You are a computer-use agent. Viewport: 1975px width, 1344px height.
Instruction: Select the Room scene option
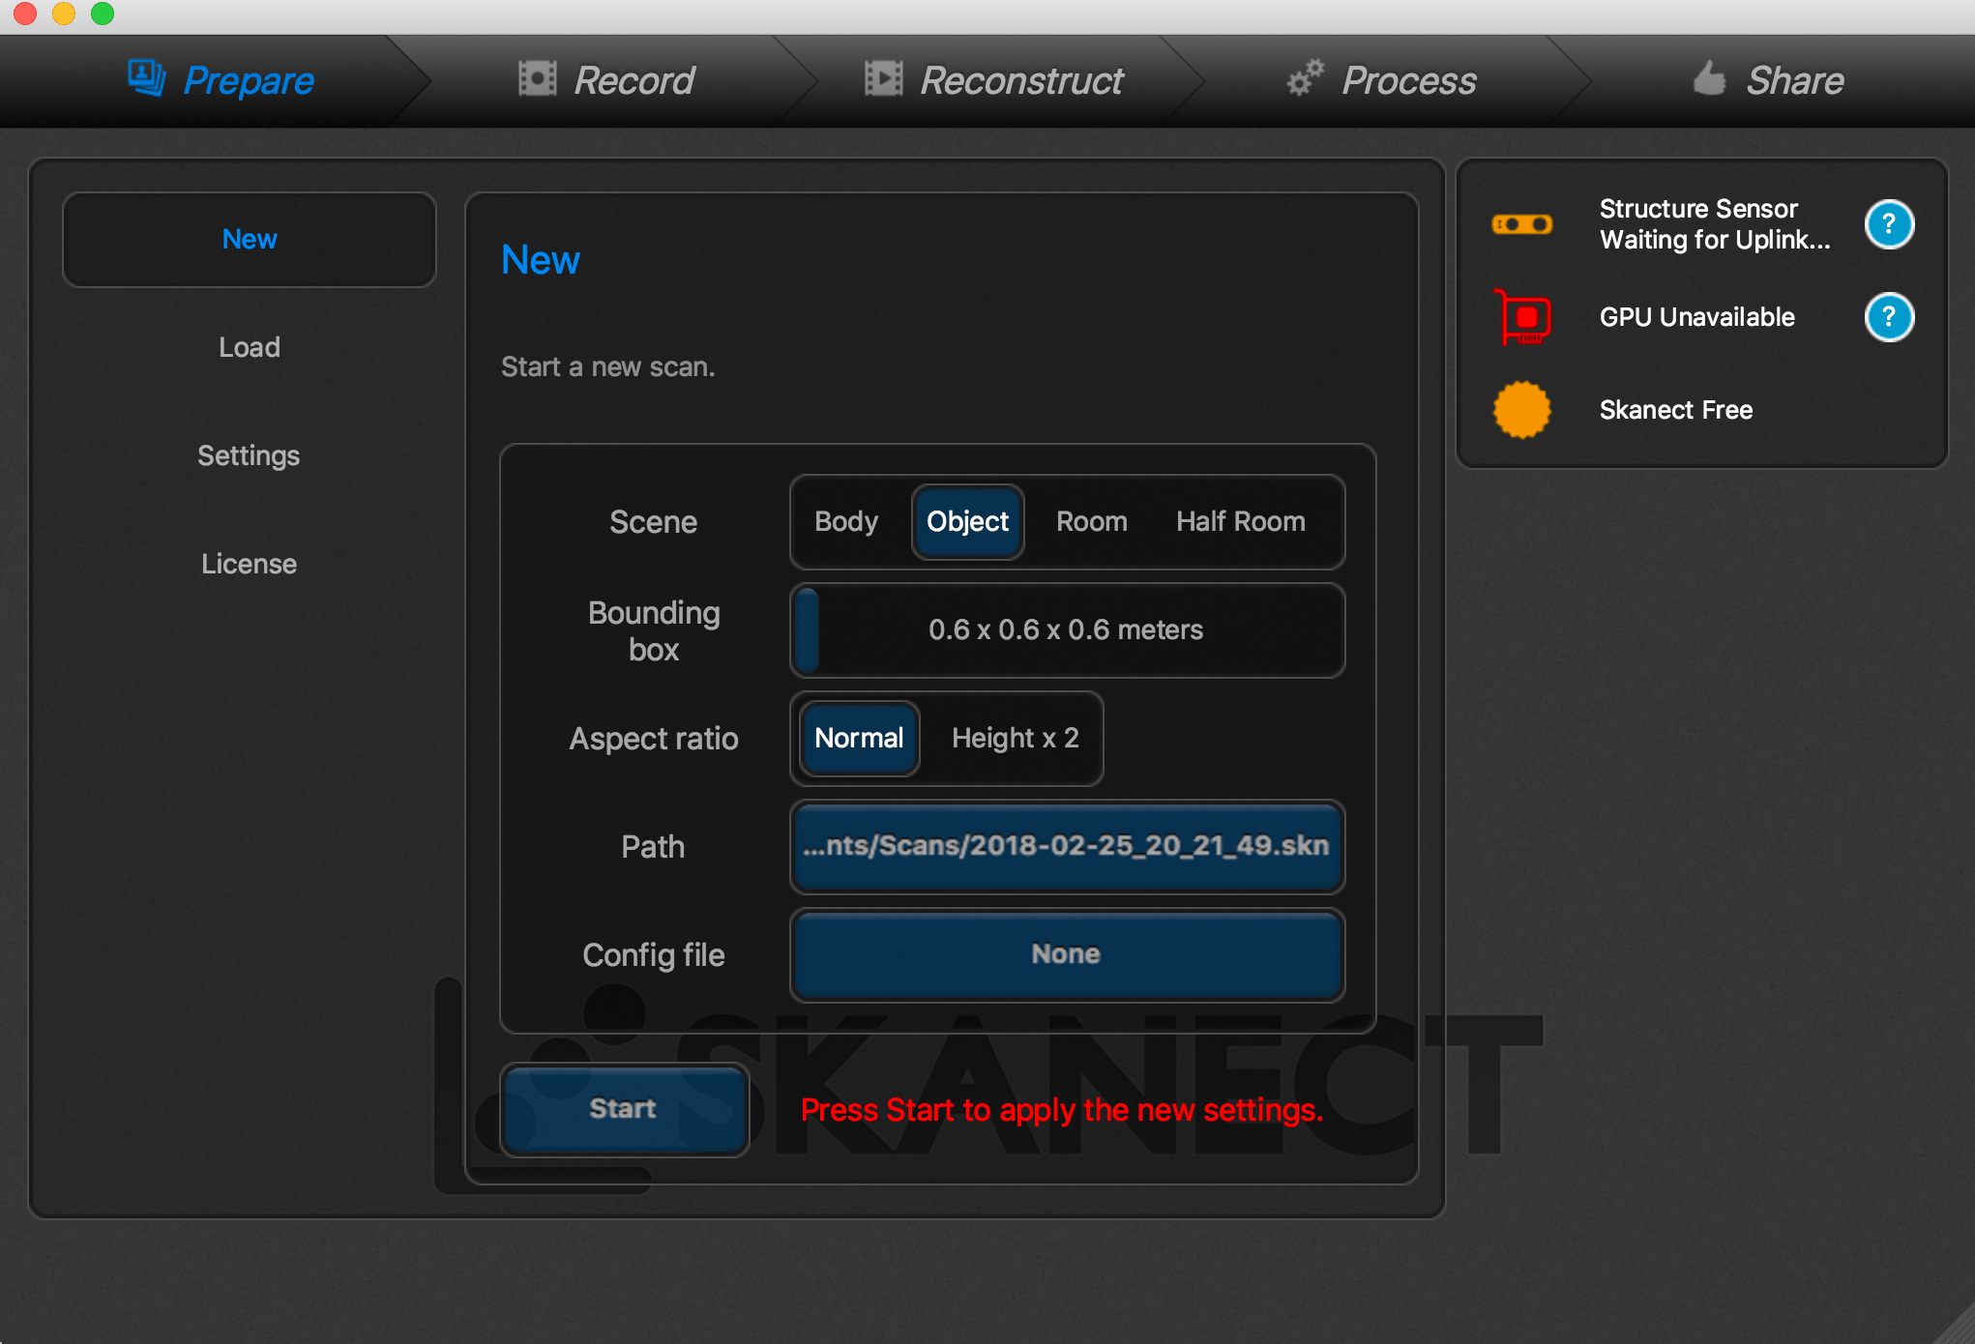tap(1092, 522)
